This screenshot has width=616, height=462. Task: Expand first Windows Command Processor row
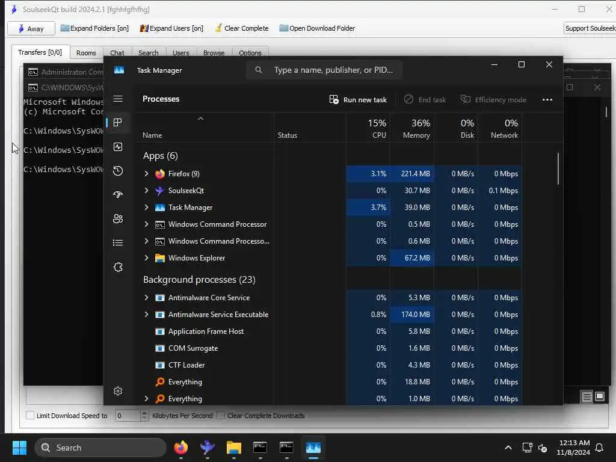click(x=146, y=224)
